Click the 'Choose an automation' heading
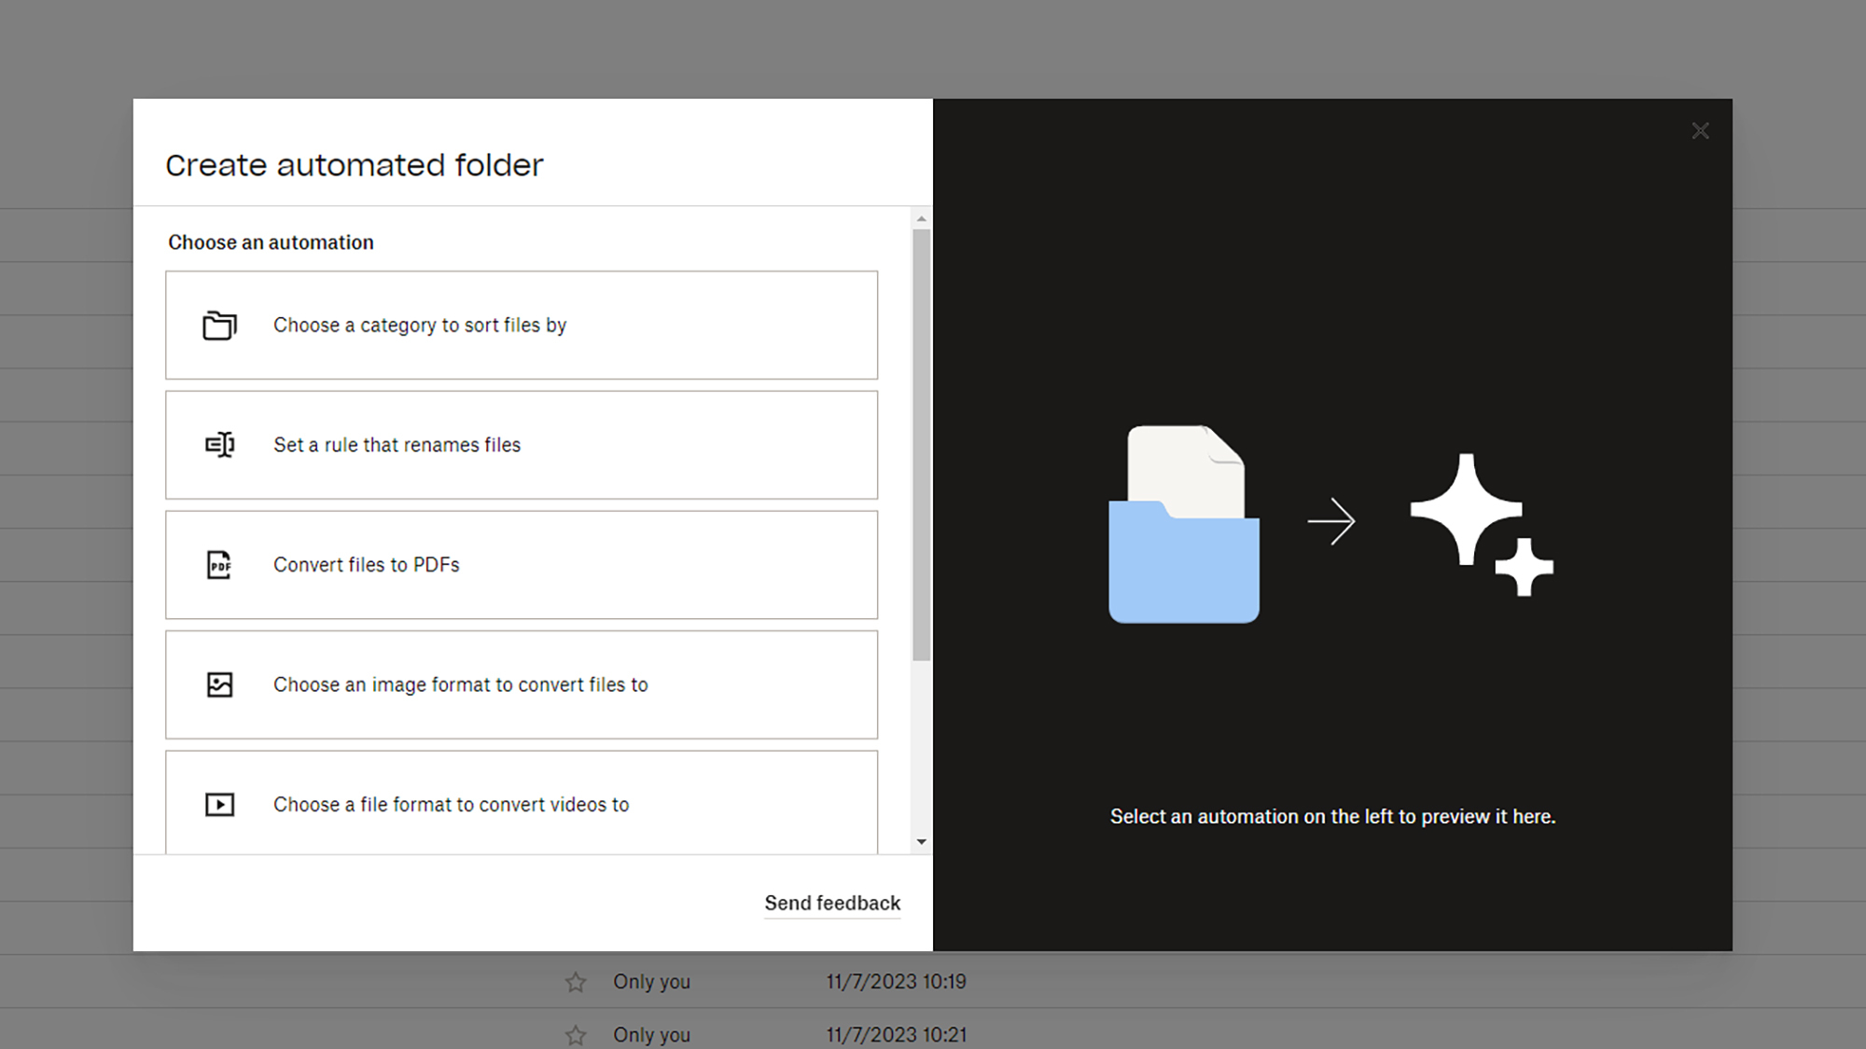 click(x=271, y=242)
